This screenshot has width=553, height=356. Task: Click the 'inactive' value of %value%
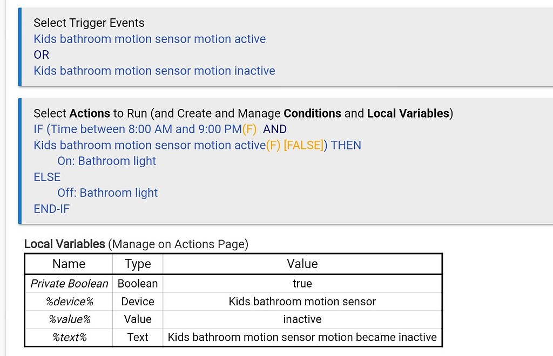[x=302, y=319]
